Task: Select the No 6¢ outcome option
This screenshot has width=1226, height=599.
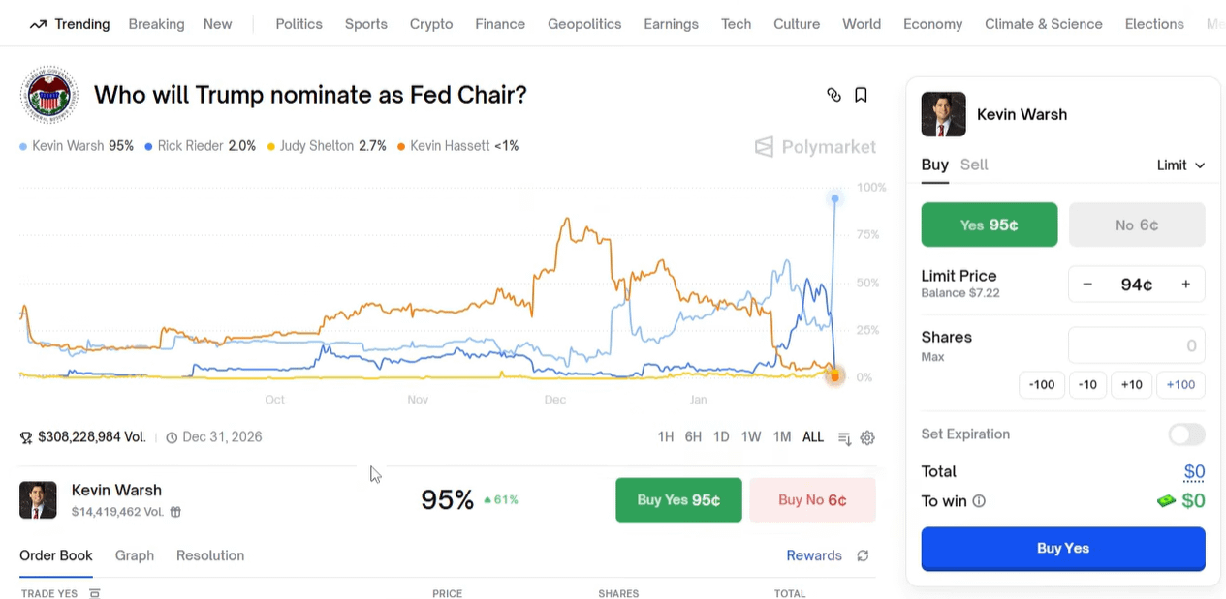Action: pos(1137,225)
